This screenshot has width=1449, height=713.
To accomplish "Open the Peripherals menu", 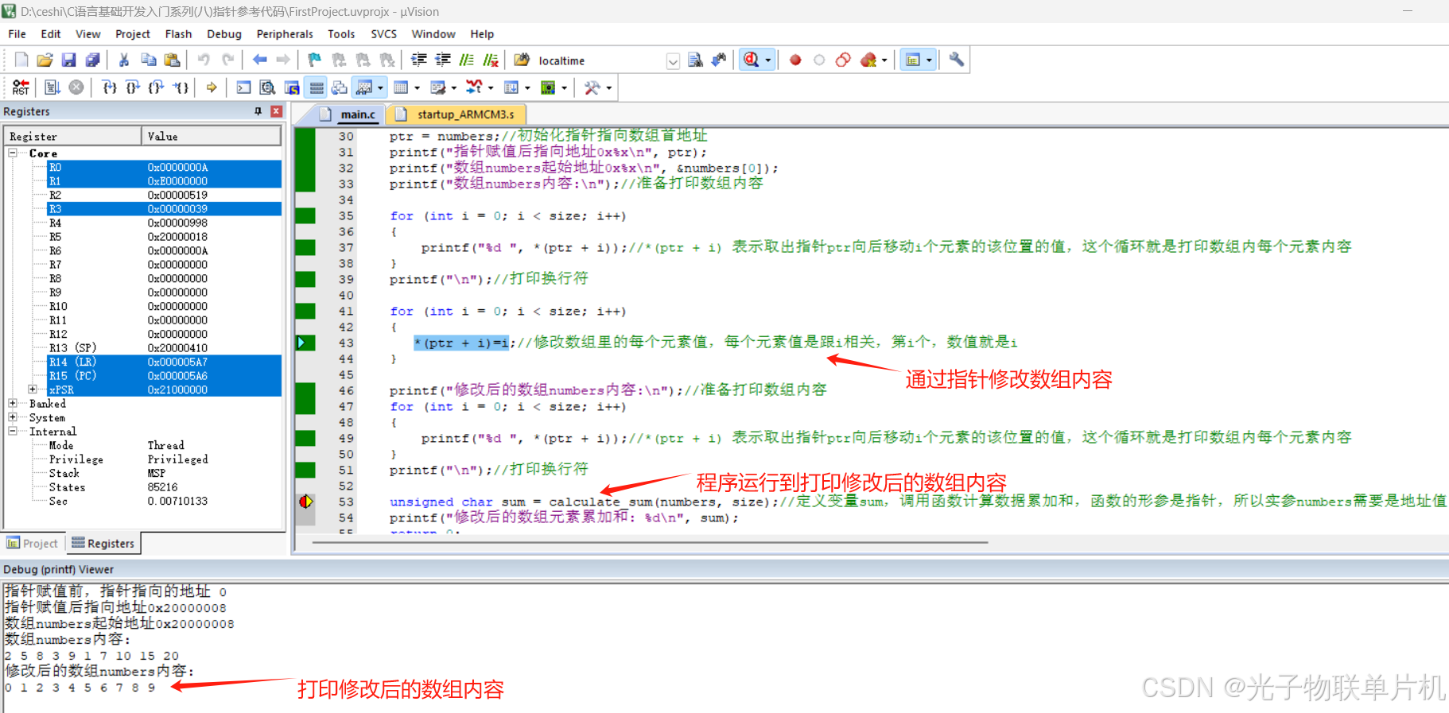I will [285, 34].
